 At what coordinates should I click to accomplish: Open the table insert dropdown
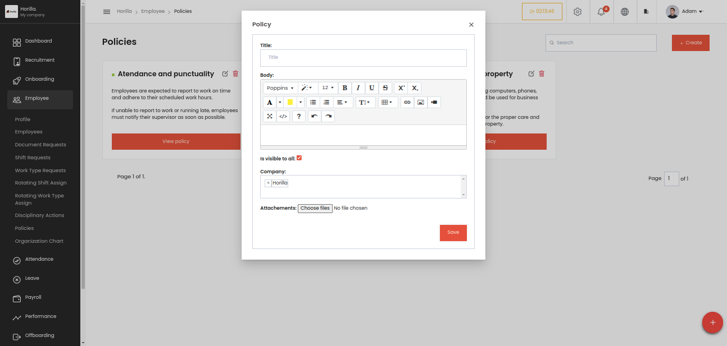388,102
